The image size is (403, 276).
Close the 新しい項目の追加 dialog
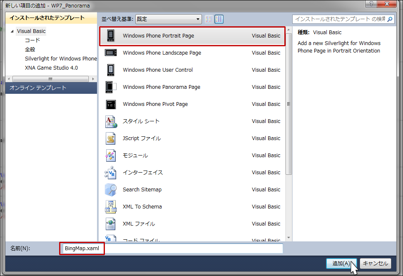[387, 4]
